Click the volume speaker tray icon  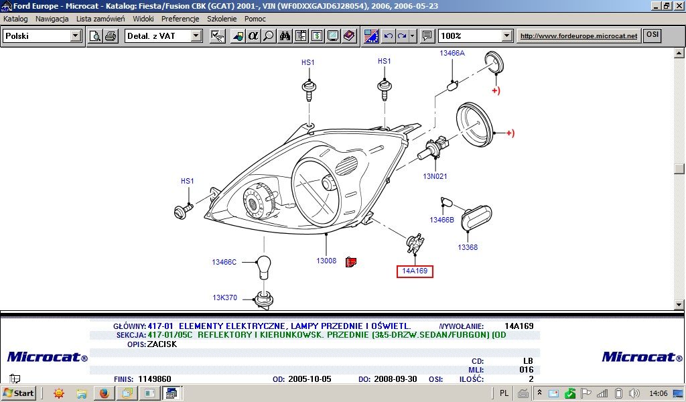634,393
